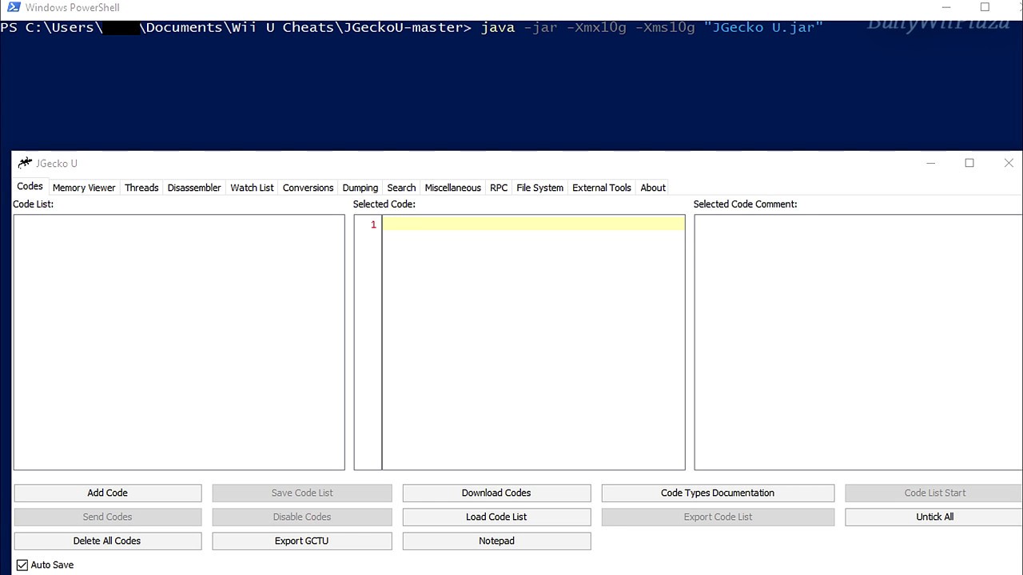Click the Untick All button
Viewport: 1023px width, 575px height.
tap(934, 517)
